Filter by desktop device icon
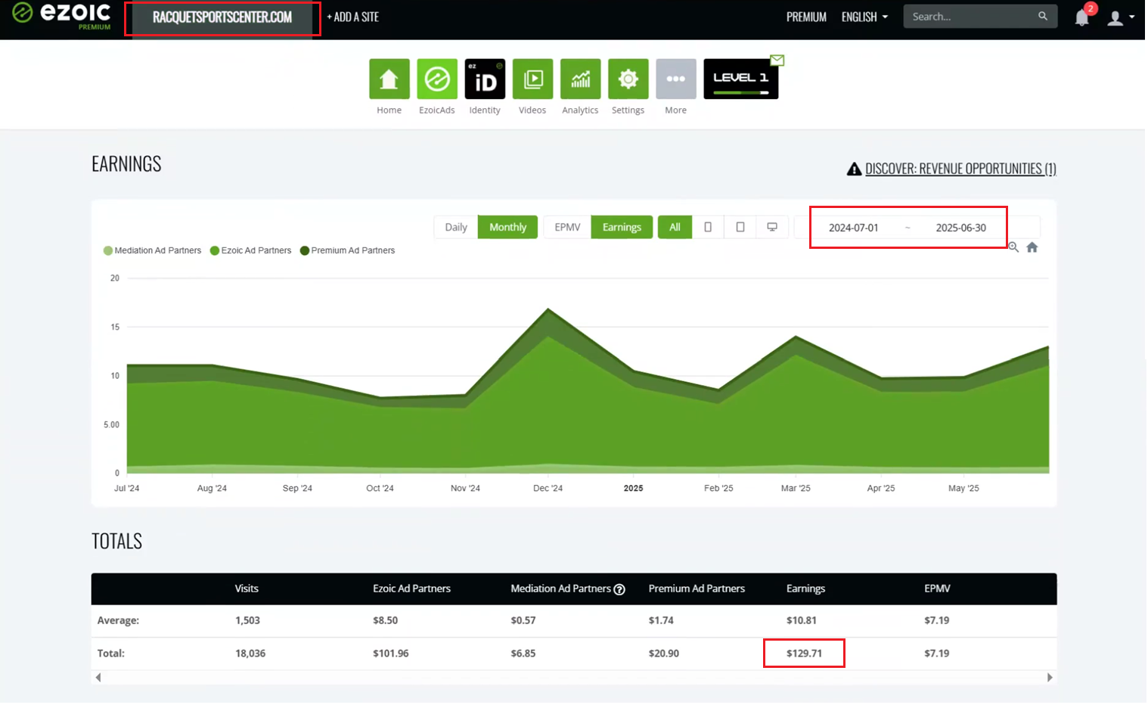1148x711 pixels. click(772, 227)
